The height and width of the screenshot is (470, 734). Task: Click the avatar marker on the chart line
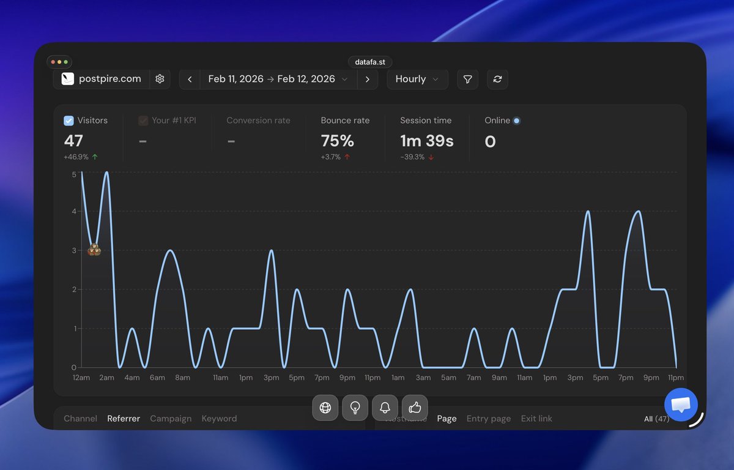[x=94, y=250]
